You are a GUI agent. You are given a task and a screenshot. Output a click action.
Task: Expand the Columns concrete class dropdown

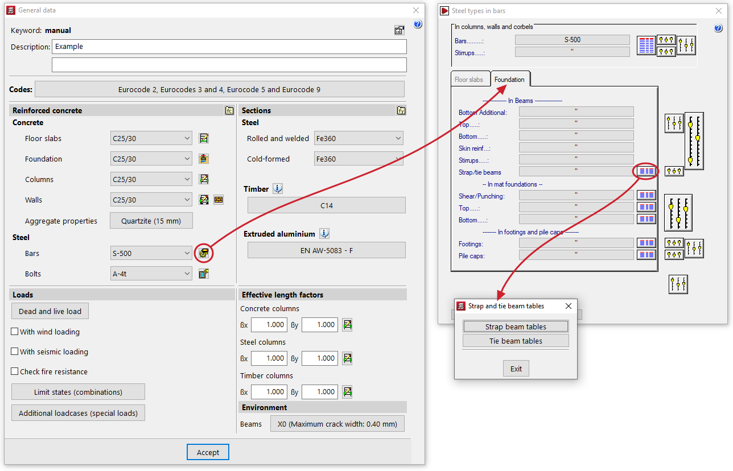(x=151, y=179)
